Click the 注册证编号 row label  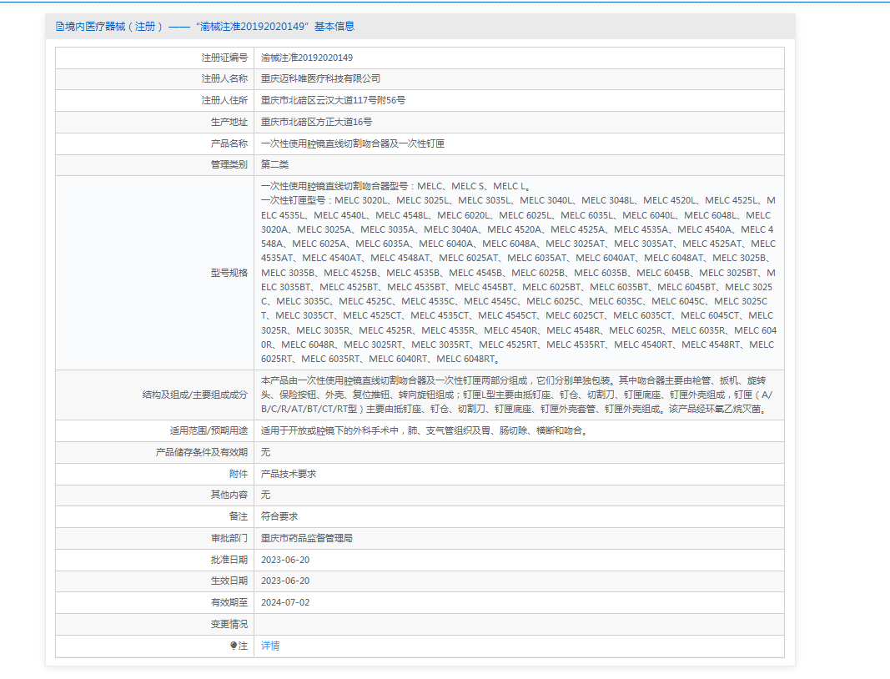[224, 58]
